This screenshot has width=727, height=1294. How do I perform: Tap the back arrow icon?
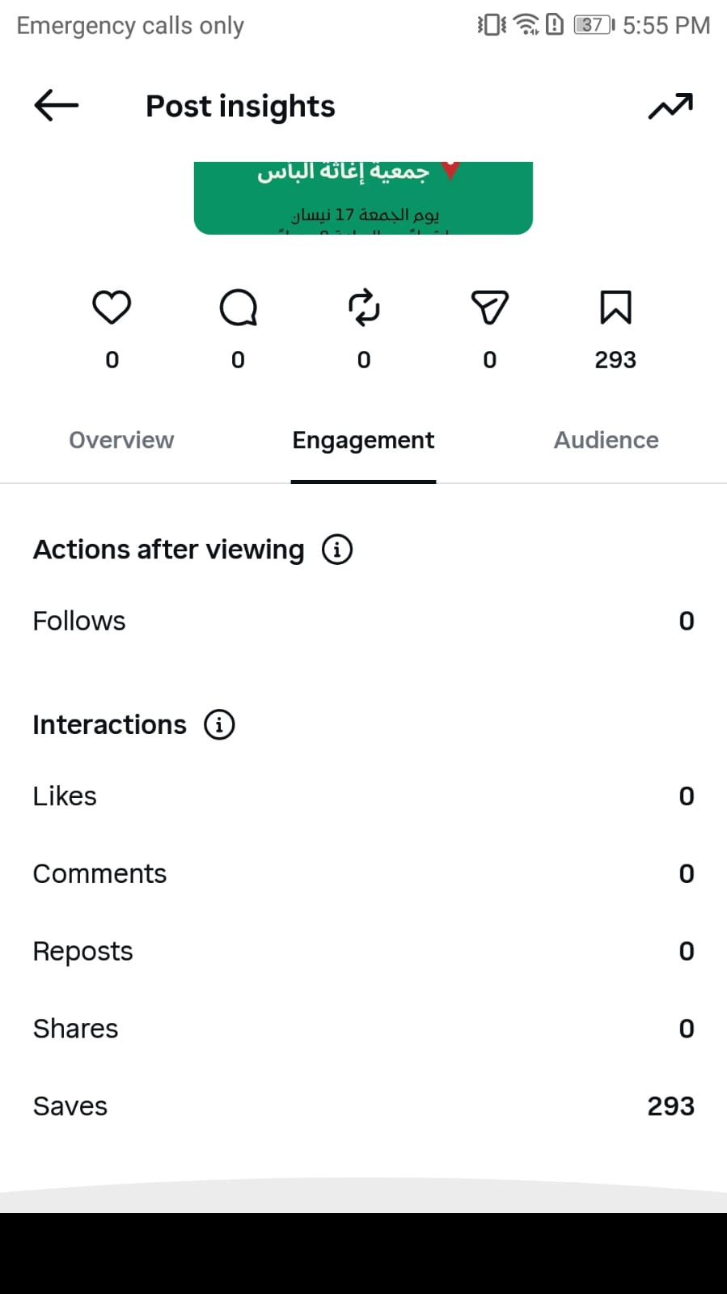coord(56,105)
